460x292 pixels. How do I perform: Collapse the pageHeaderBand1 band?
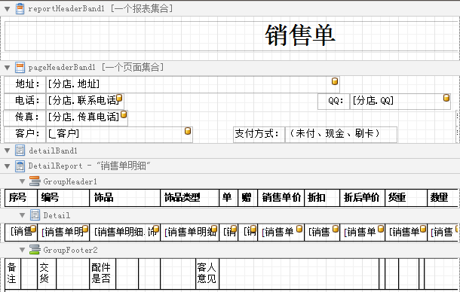tap(8, 68)
